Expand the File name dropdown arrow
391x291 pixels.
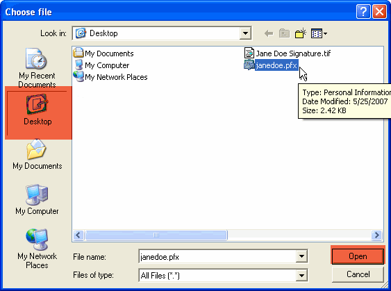tap(301, 256)
